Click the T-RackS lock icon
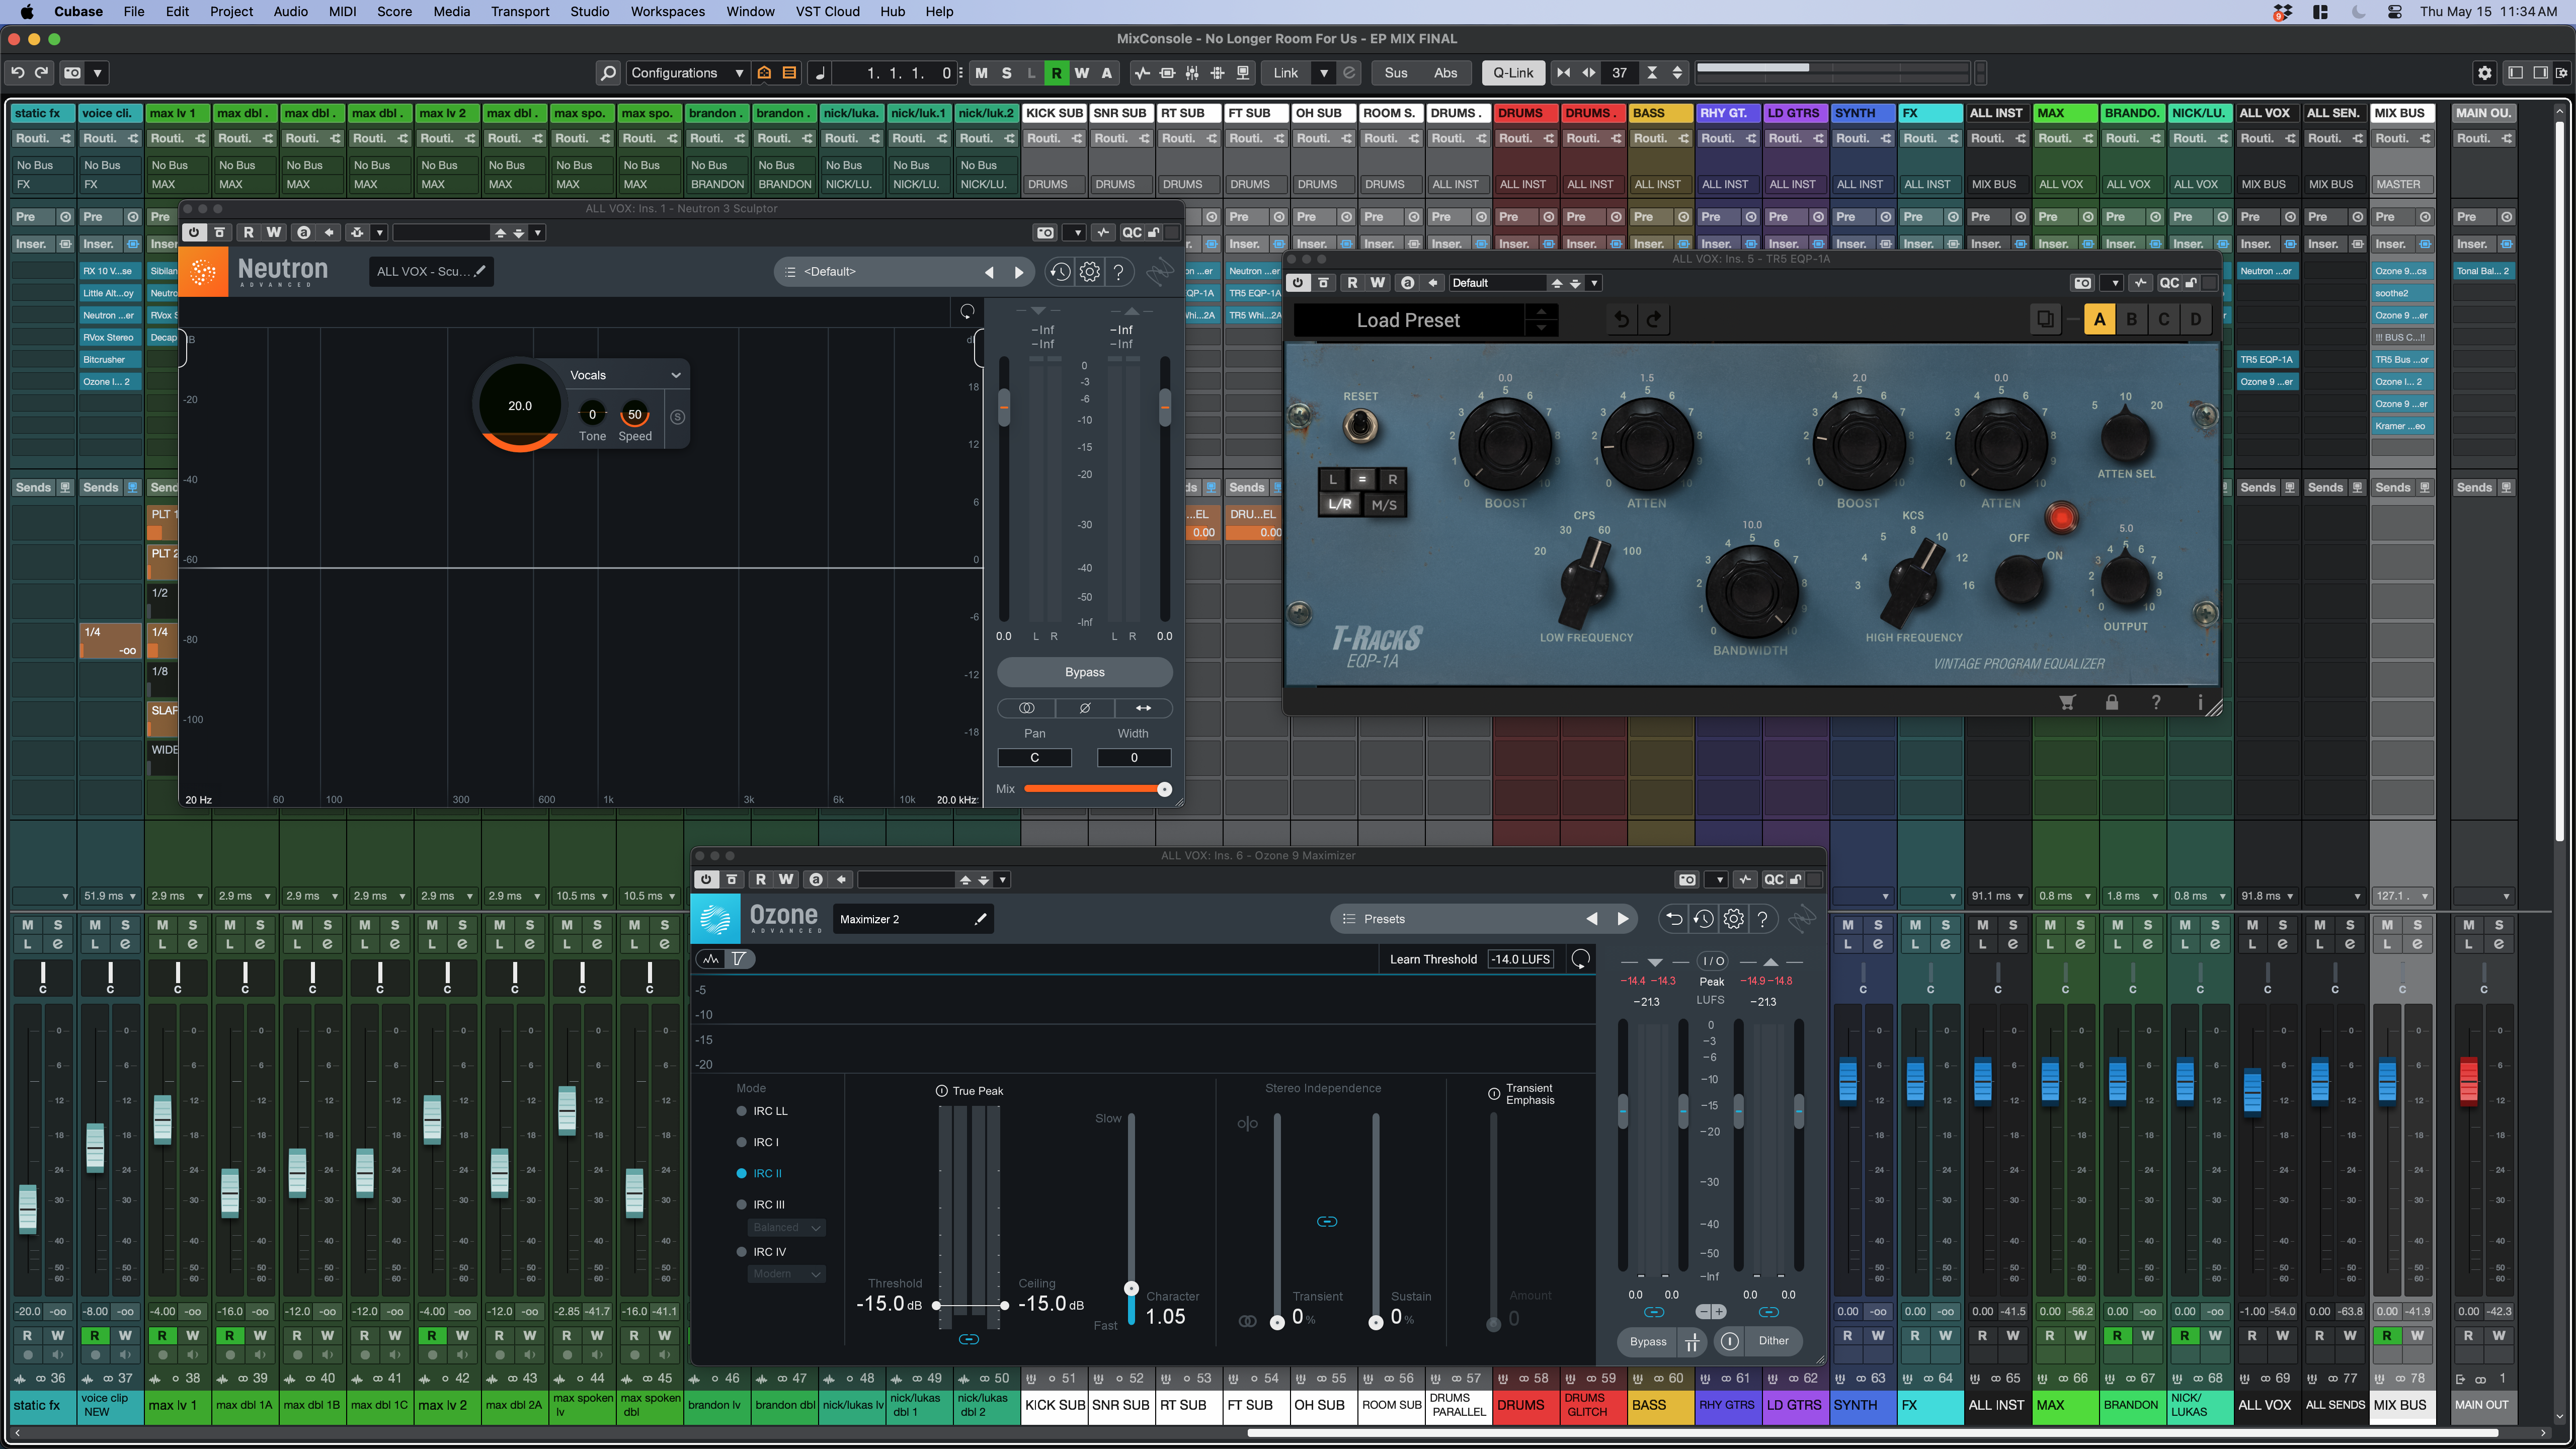 (x=2112, y=703)
